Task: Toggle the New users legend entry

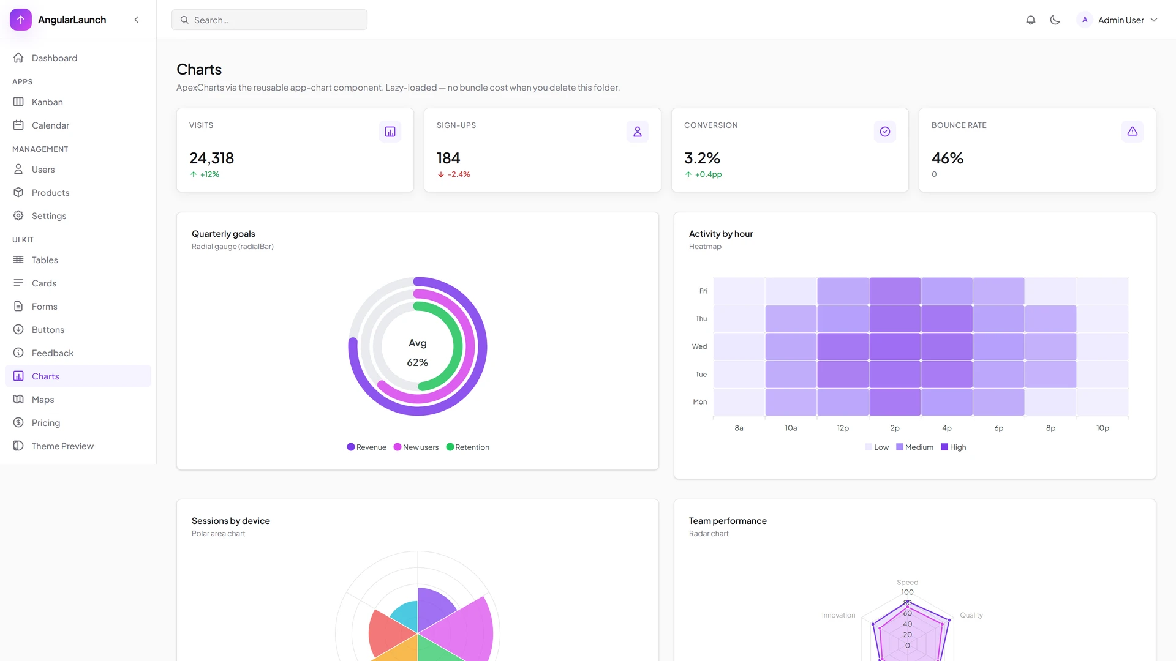Action: (x=416, y=447)
